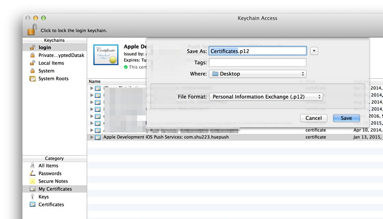This screenshot has height=219, width=383.
Task: Select the Local Items keychain
Action: point(55,63)
